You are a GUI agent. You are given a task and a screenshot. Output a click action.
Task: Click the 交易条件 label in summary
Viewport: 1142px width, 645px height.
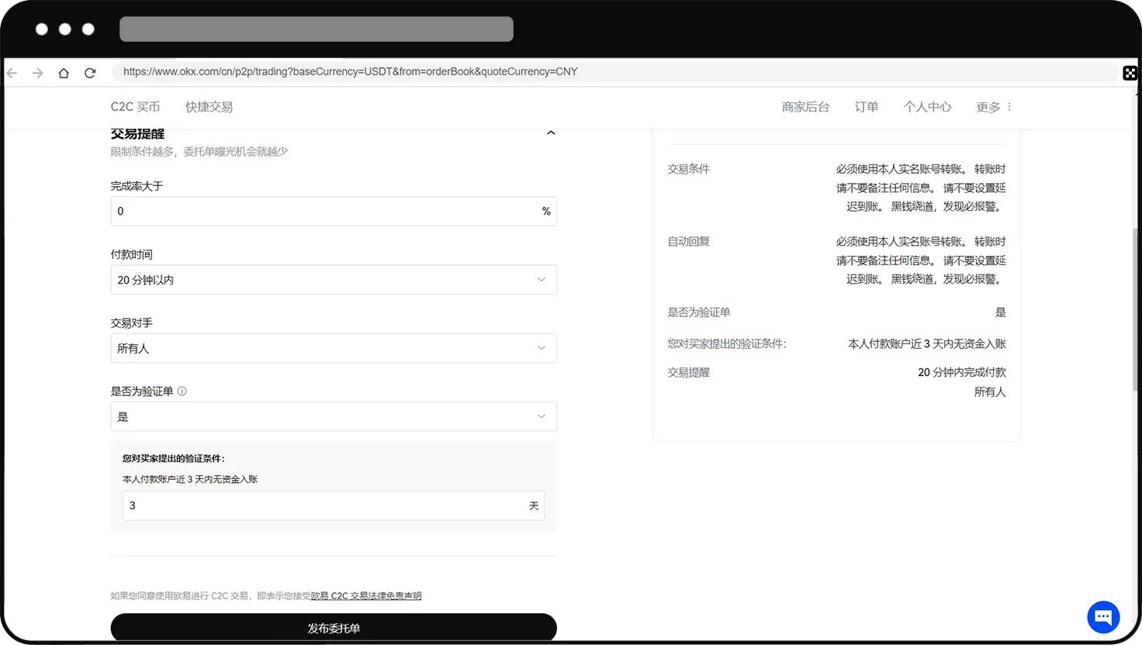point(689,169)
